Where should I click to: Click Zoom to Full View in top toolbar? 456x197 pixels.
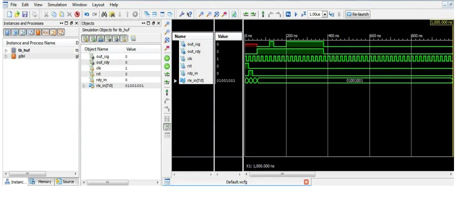pyautogui.click(x=216, y=14)
